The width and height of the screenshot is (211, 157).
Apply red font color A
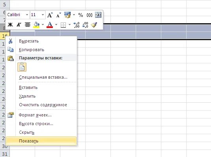pos(50,25)
